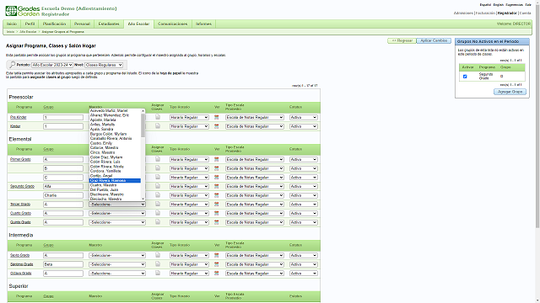
Task: Open assign classes page icon for Kinder
Action: (x=158, y=126)
